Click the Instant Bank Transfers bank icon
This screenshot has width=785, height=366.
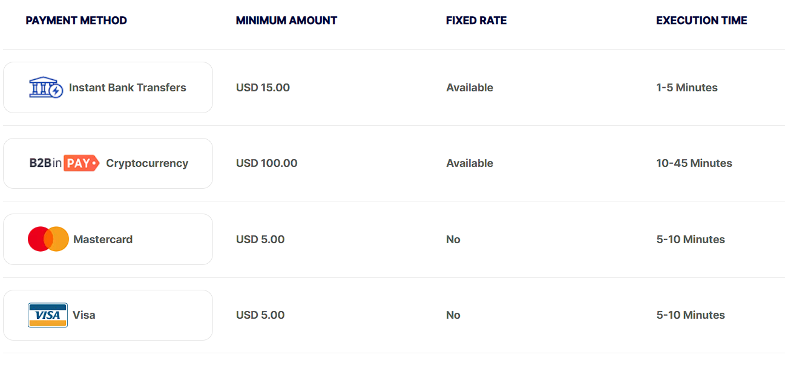point(46,88)
